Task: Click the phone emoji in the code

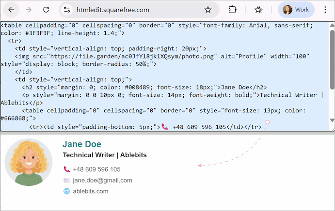Action: coord(165,127)
